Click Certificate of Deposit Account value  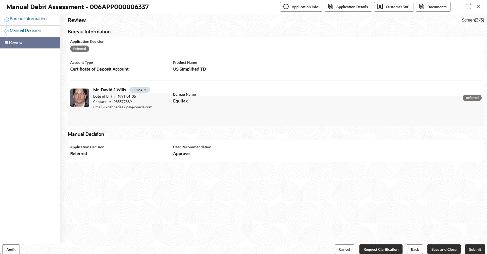(x=99, y=69)
